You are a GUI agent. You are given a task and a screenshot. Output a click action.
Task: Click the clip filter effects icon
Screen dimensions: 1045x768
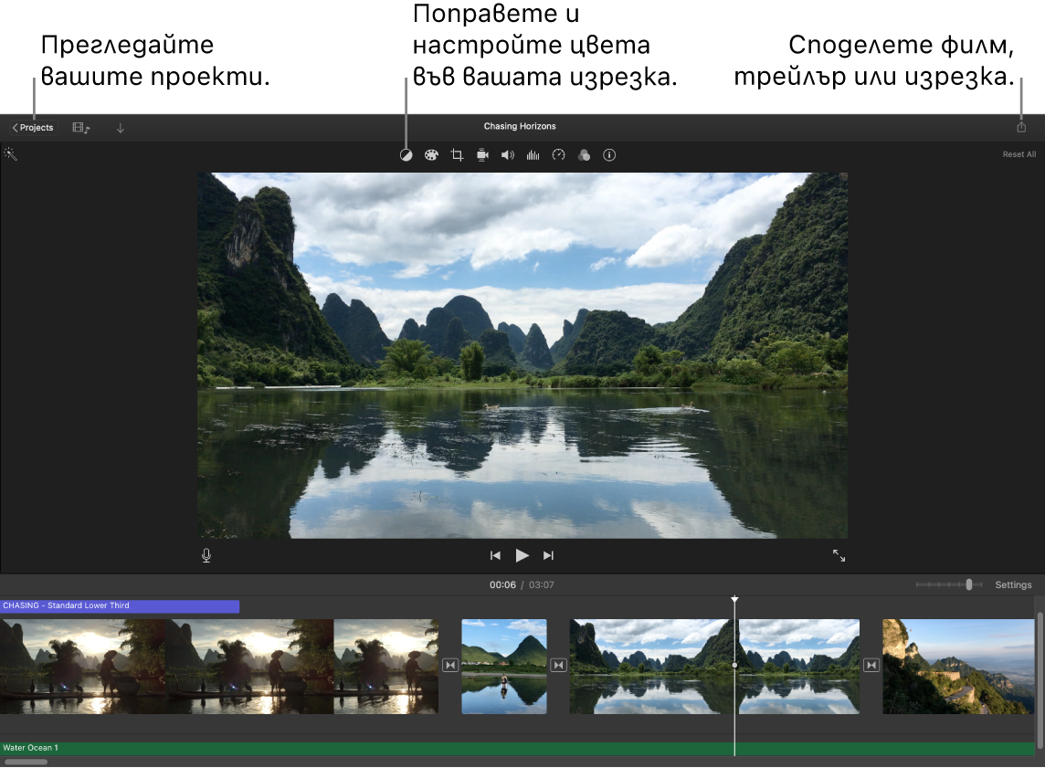click(x=584, y=154)
